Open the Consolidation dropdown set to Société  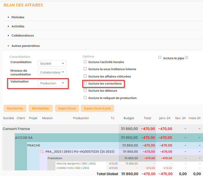[52, 63]
